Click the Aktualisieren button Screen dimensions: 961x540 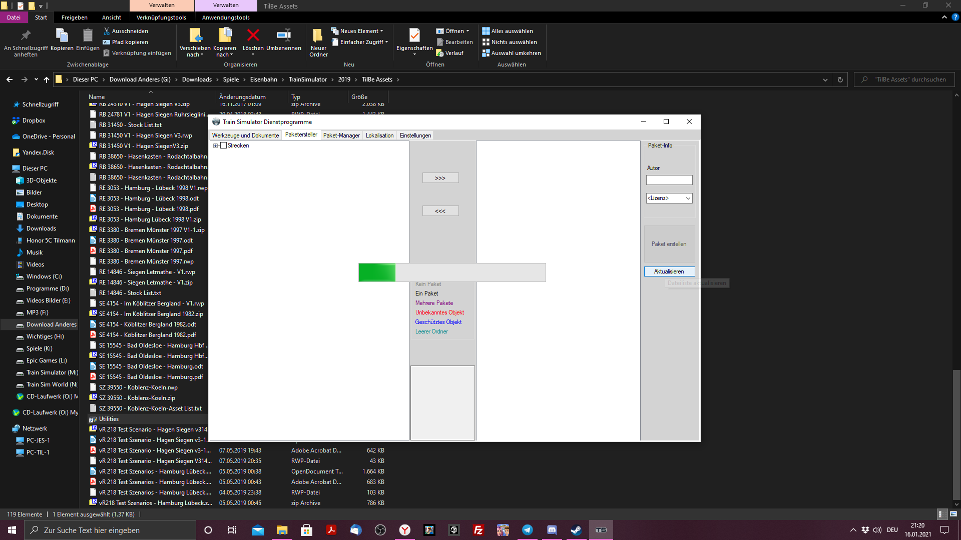pyautogui.click(x=669, y=271)
